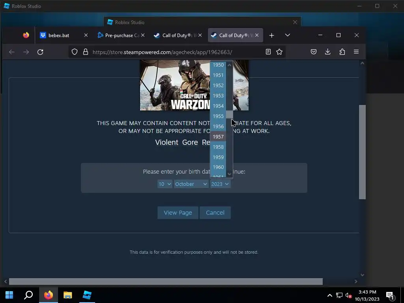Select year 1958 in the list

(x=218, y=147)
